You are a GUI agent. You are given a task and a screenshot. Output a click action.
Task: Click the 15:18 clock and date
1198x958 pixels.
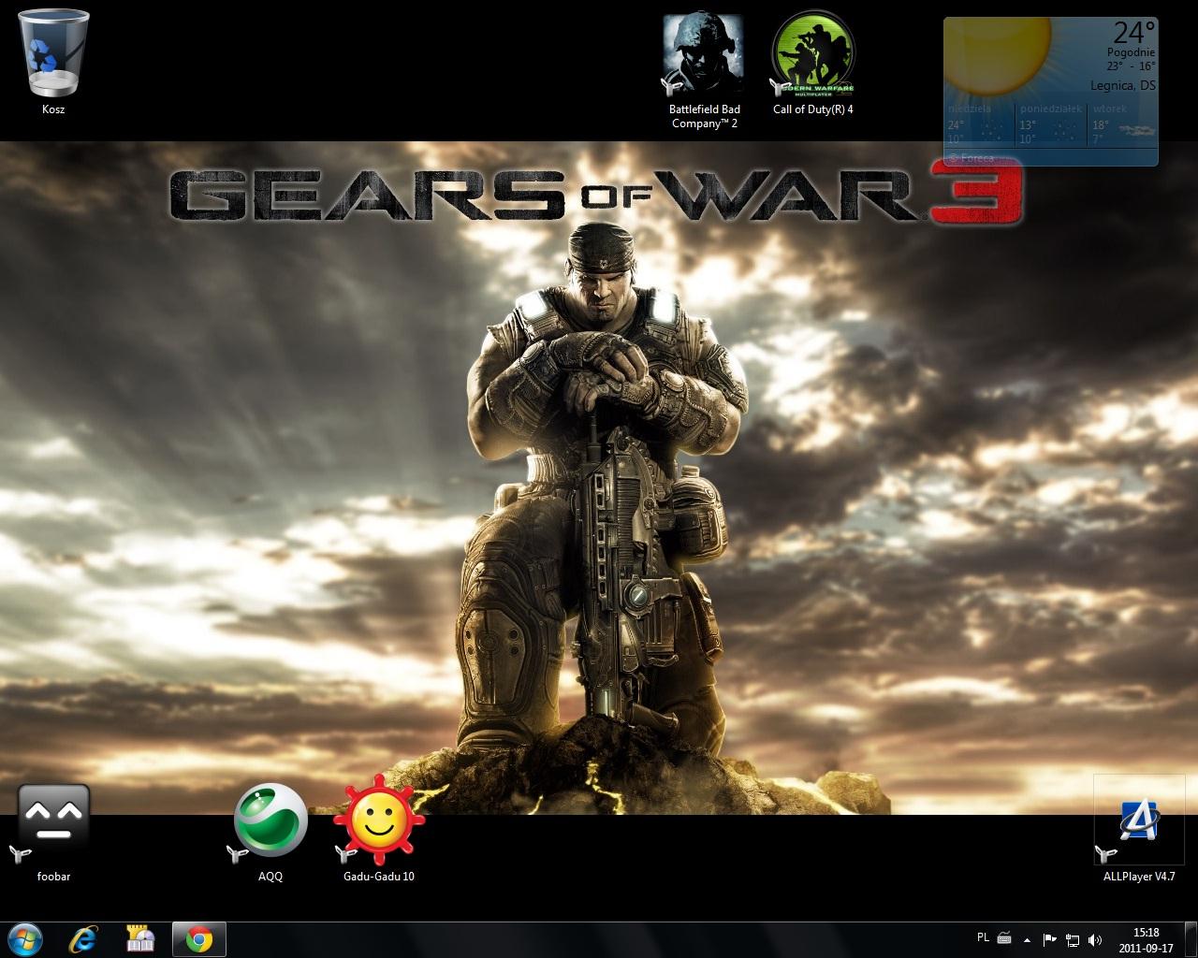click(x=1146, y=939)
